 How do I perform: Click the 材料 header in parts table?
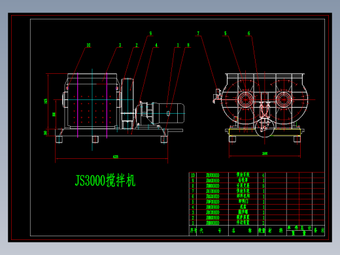(276, 231)
